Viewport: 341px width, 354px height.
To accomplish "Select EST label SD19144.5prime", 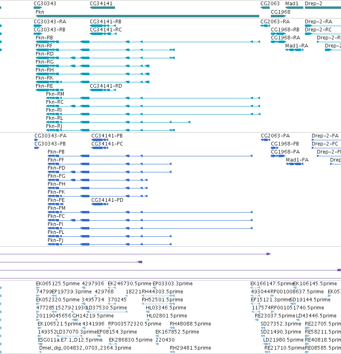I will pos(310,300).
